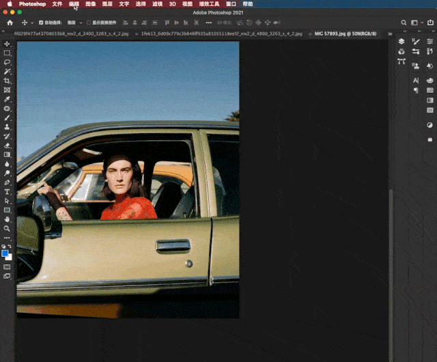The width and height of the screenshot is (437, 362).
Task: Open the align options three-dot menu
Action: 209,23
